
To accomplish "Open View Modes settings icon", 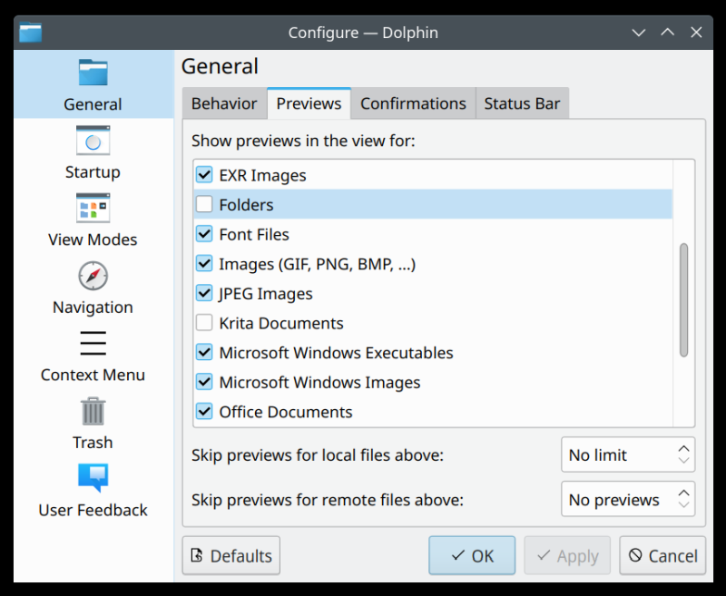I will pyautogui.click(x=93, y=209).
